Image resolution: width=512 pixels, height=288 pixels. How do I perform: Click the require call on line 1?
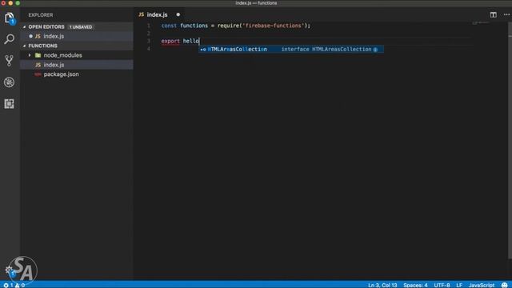[228, 26]
